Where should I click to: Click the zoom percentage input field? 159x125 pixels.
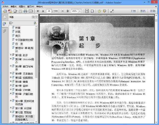tap(74, 11)
